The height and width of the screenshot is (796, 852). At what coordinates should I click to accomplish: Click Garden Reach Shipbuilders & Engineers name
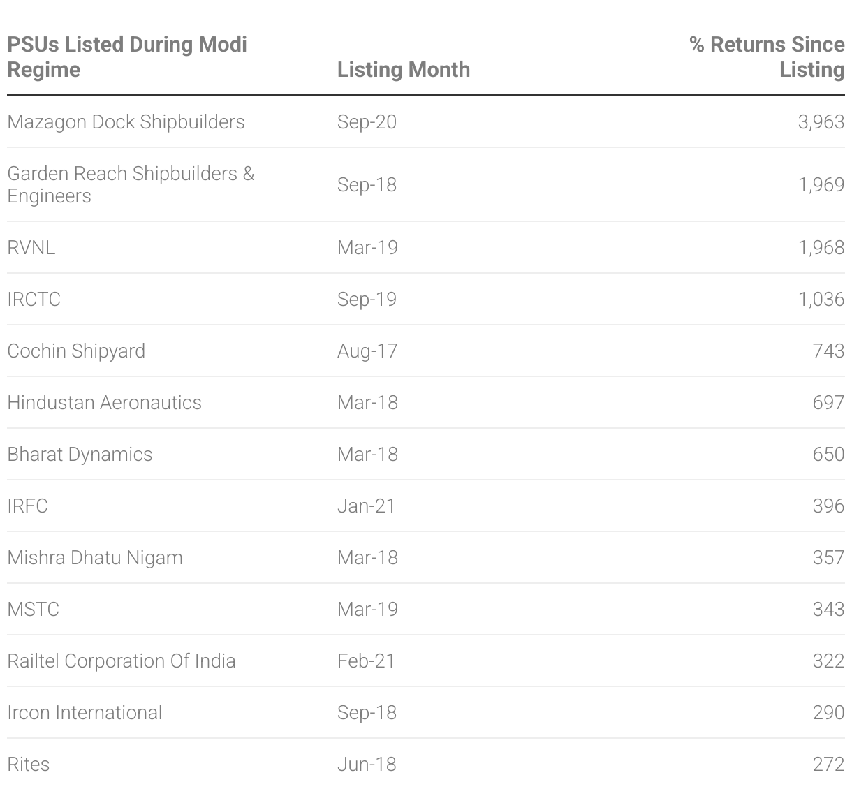click(131, 184)
